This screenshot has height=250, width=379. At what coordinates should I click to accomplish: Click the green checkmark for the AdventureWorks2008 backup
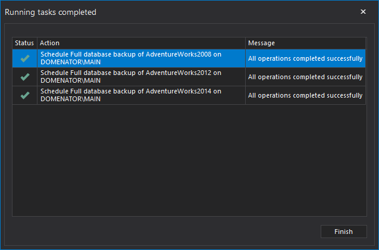pos(24,58)
